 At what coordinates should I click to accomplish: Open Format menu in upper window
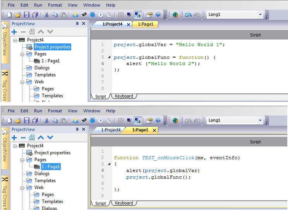pos(55,5)
